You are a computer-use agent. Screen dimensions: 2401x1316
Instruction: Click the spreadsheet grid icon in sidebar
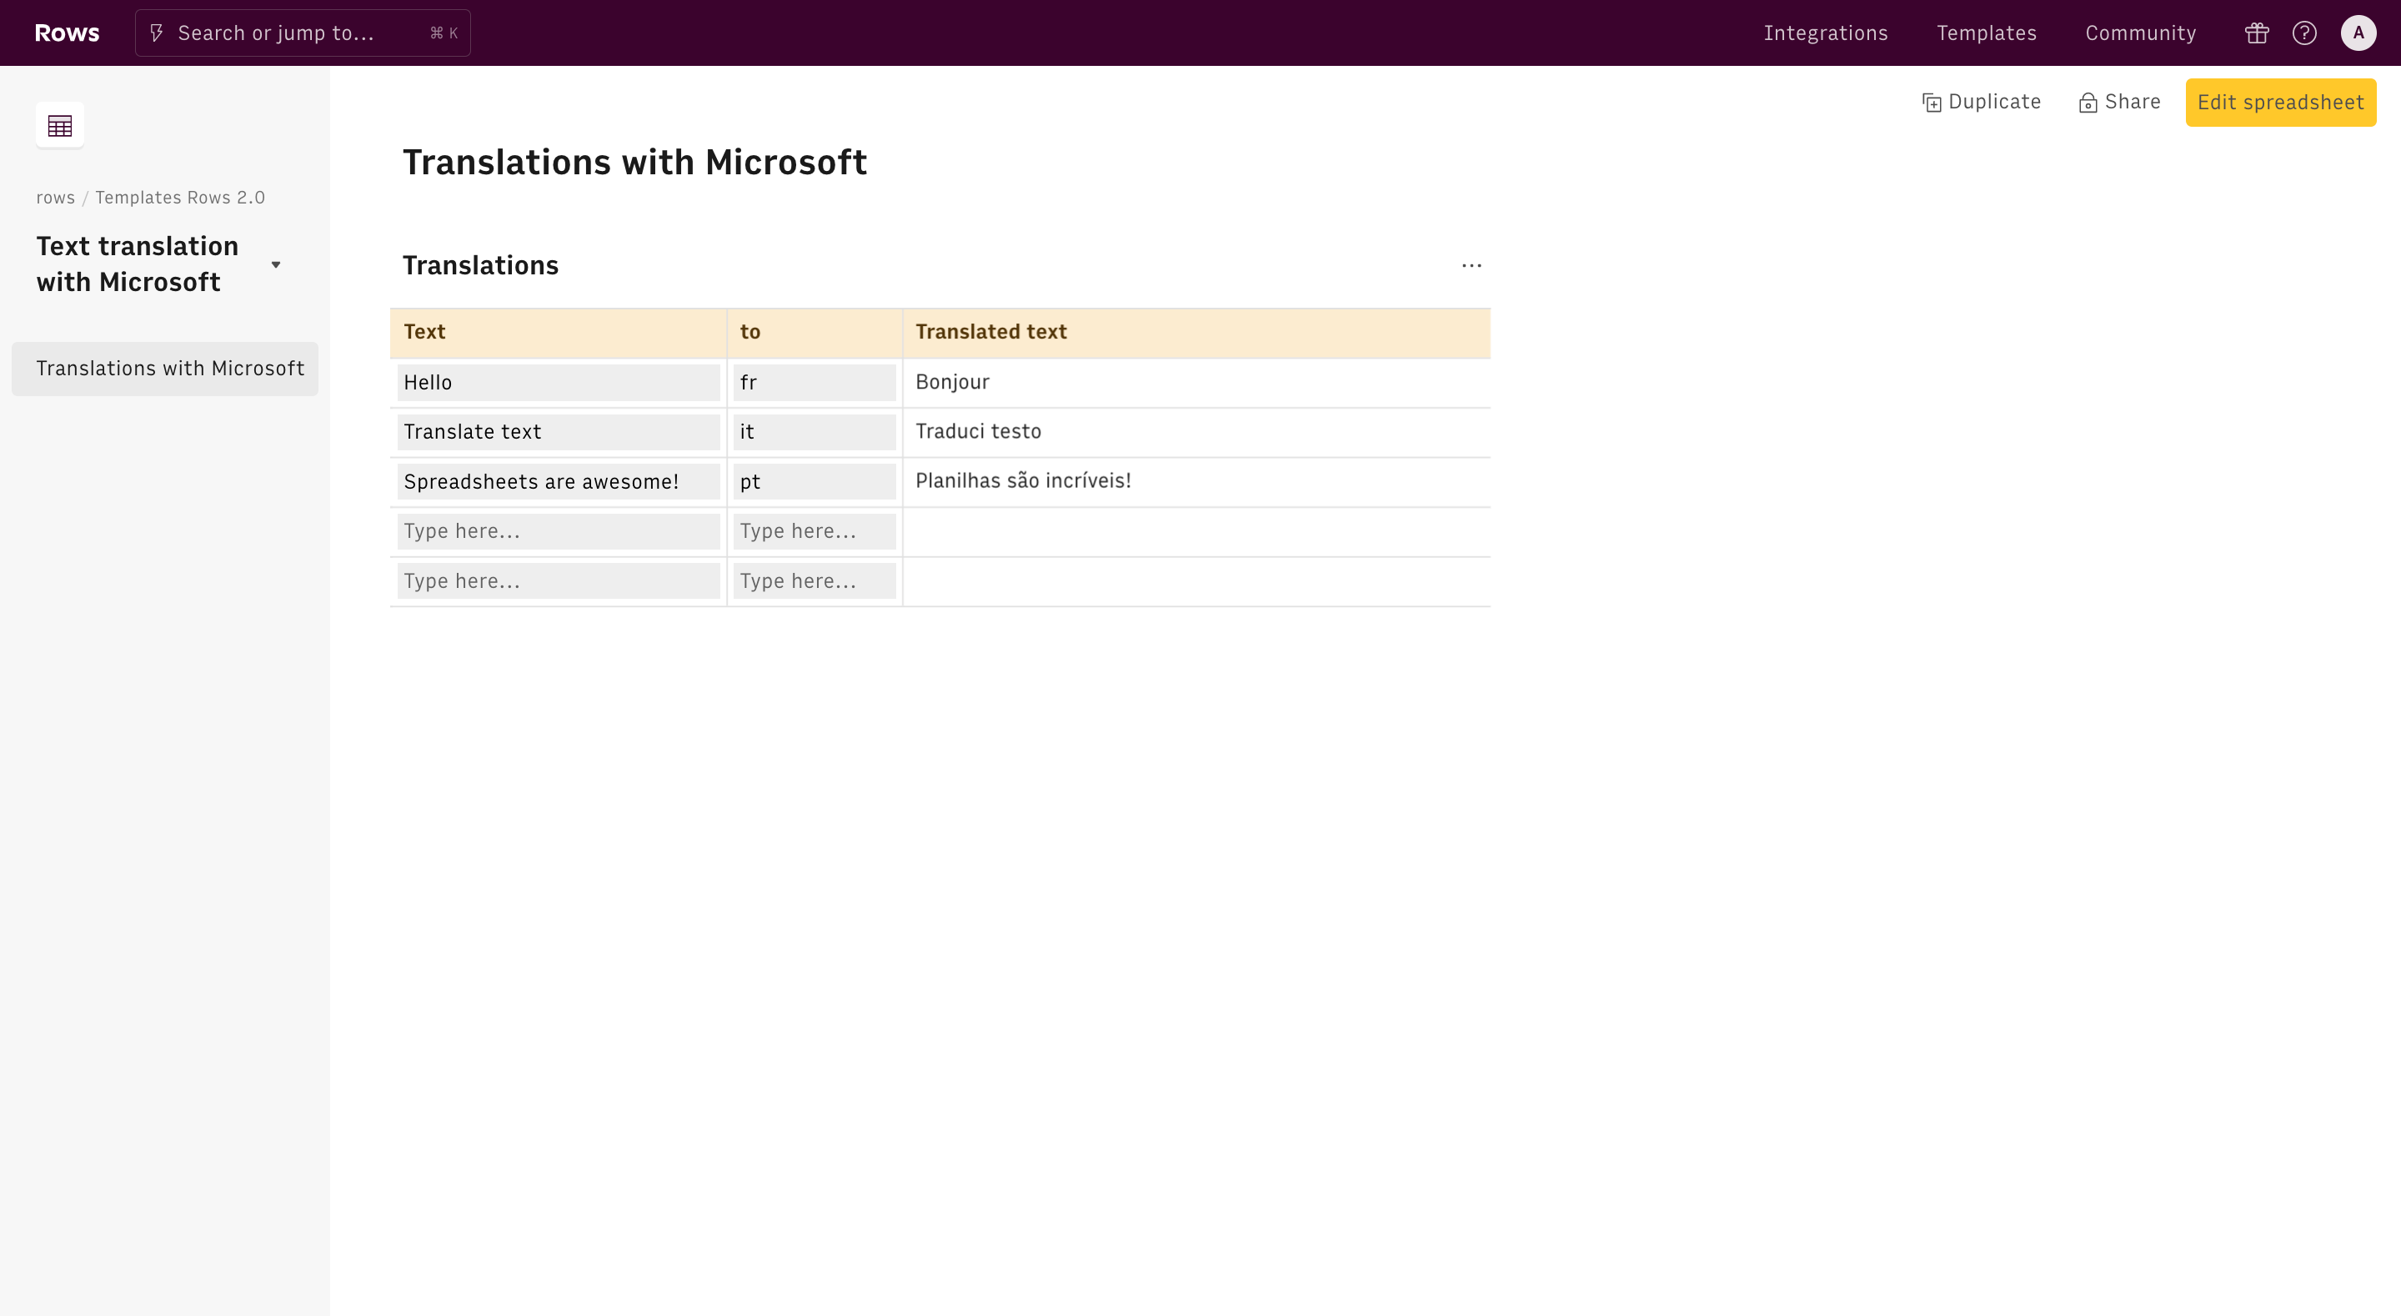point(60,125)
